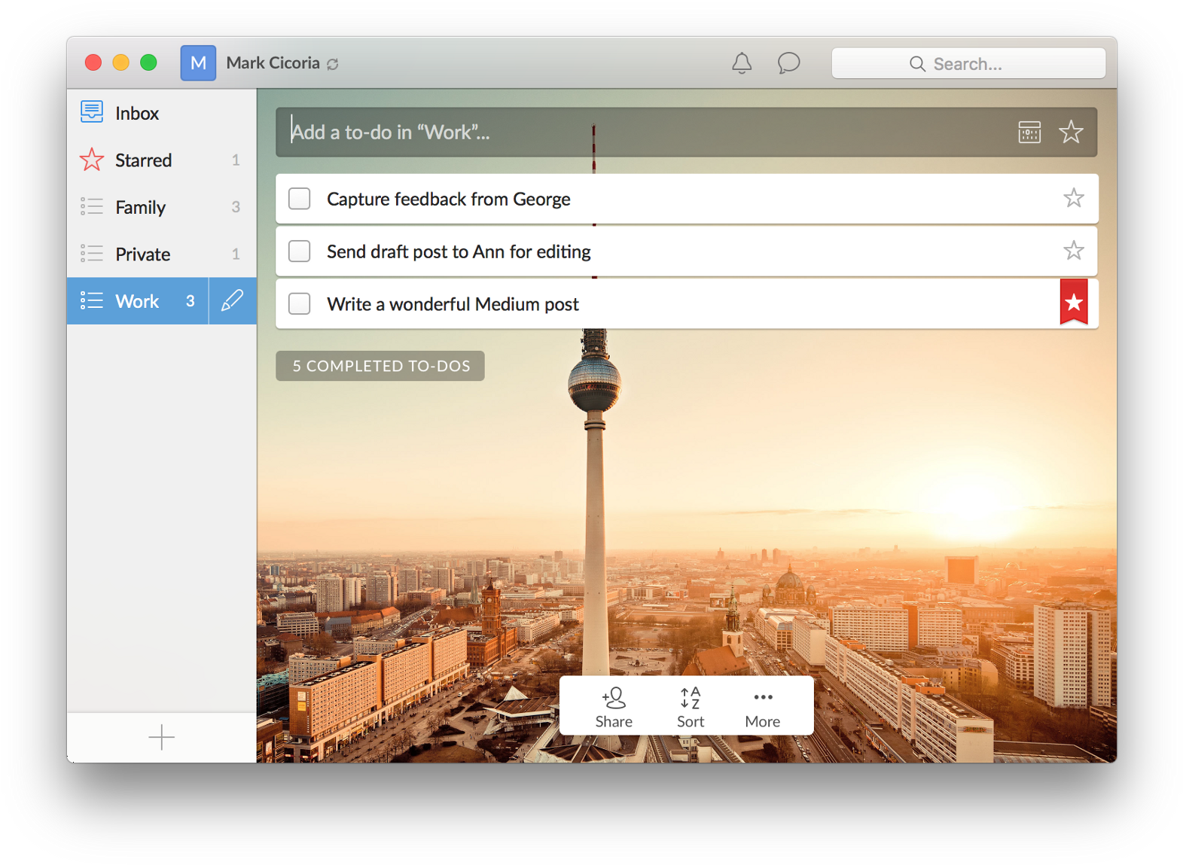
Task: Edit the Work list with pencil icon
Action: [x=232, y=301]
